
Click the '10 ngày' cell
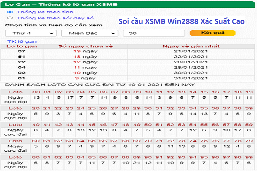click(x=85, y=73)
